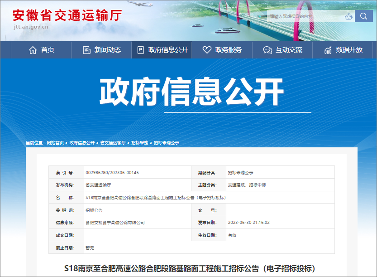Open the robot assistant icon in search bar

click(x=348, y=16)
